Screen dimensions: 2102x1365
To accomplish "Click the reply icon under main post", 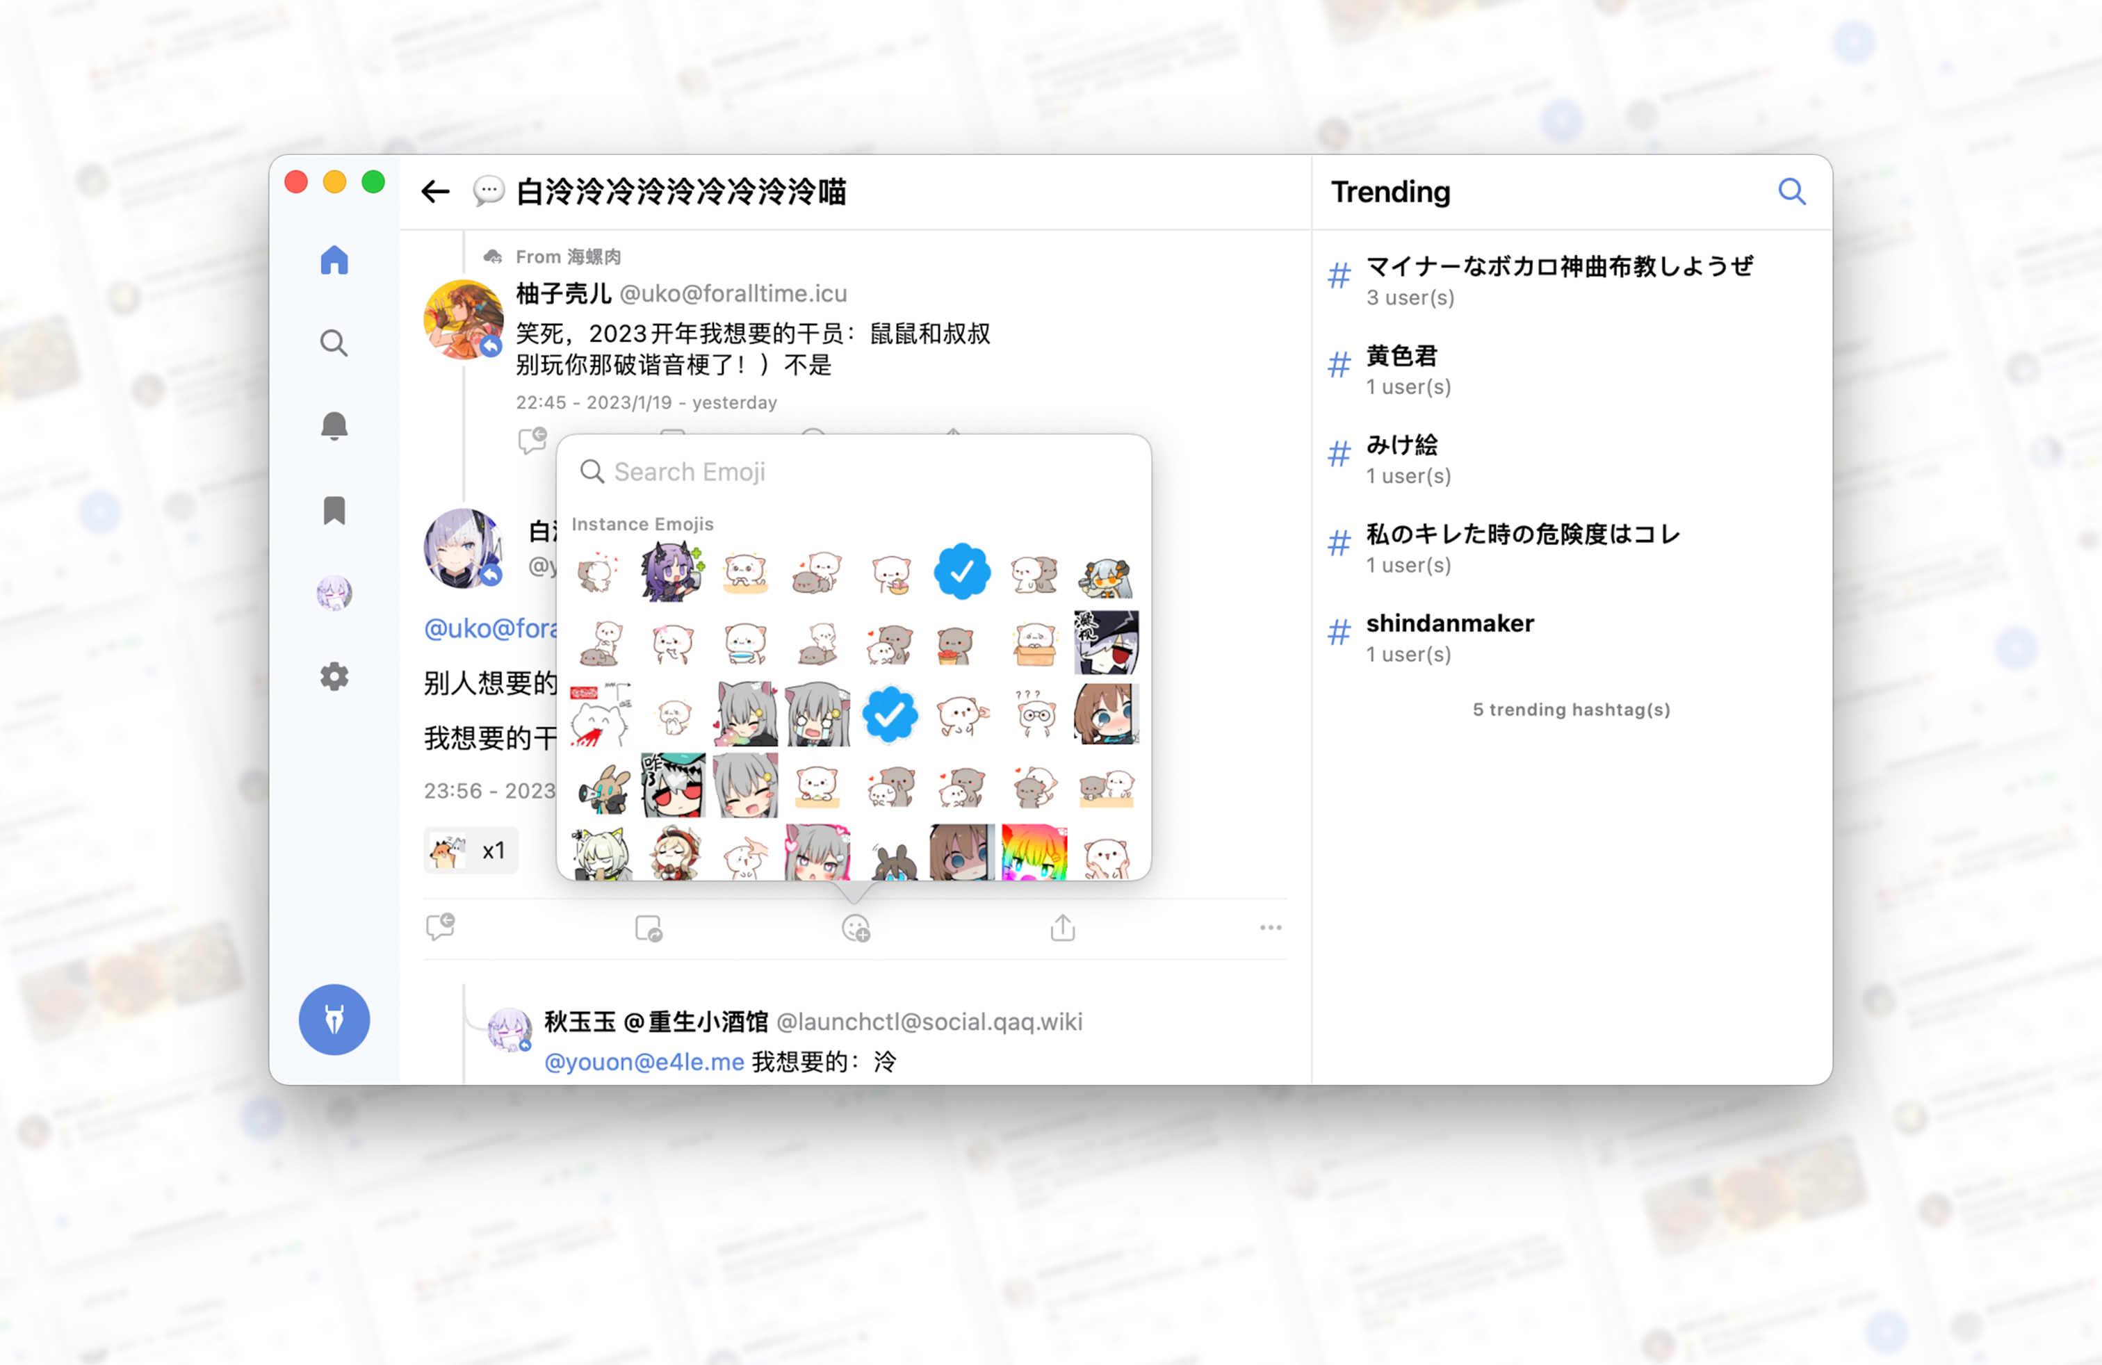I will tap(440, 927).
